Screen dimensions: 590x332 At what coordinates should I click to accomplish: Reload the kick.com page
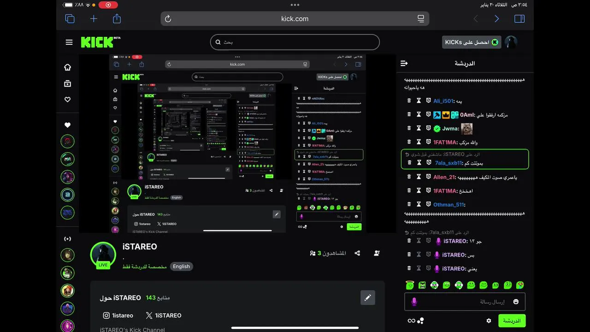click(x=168, y=18)
